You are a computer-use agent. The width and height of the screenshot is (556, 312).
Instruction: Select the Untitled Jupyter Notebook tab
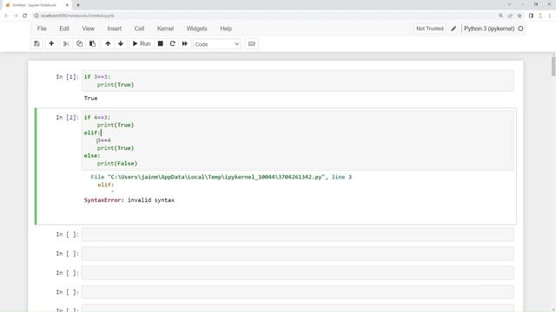pos(36,5)
